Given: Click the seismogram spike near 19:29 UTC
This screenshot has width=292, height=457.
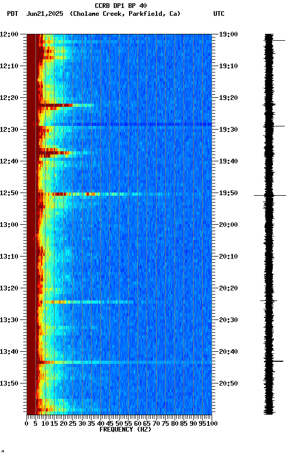Looking at the screenshot, I should tap(274, 126).
